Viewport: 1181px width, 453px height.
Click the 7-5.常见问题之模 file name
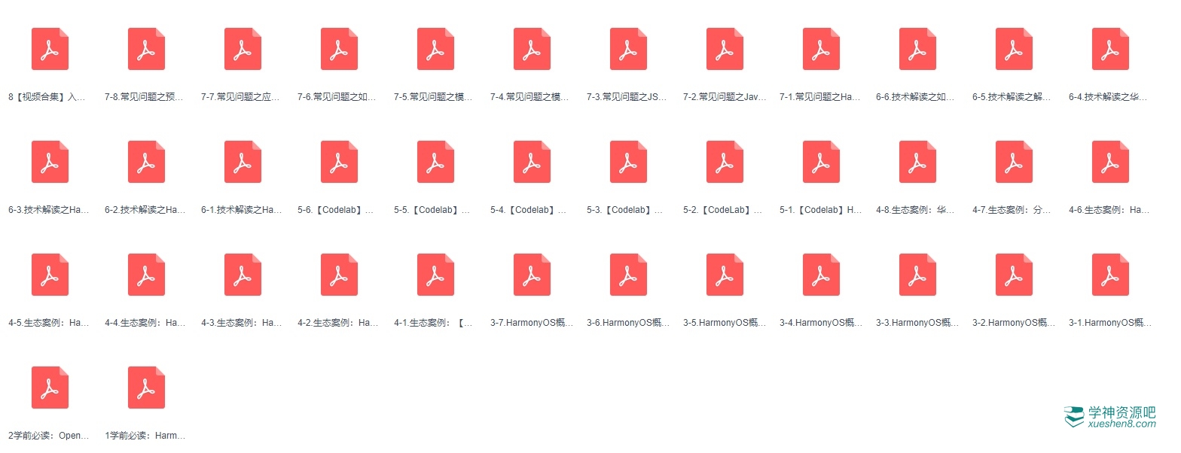[434, 97]
